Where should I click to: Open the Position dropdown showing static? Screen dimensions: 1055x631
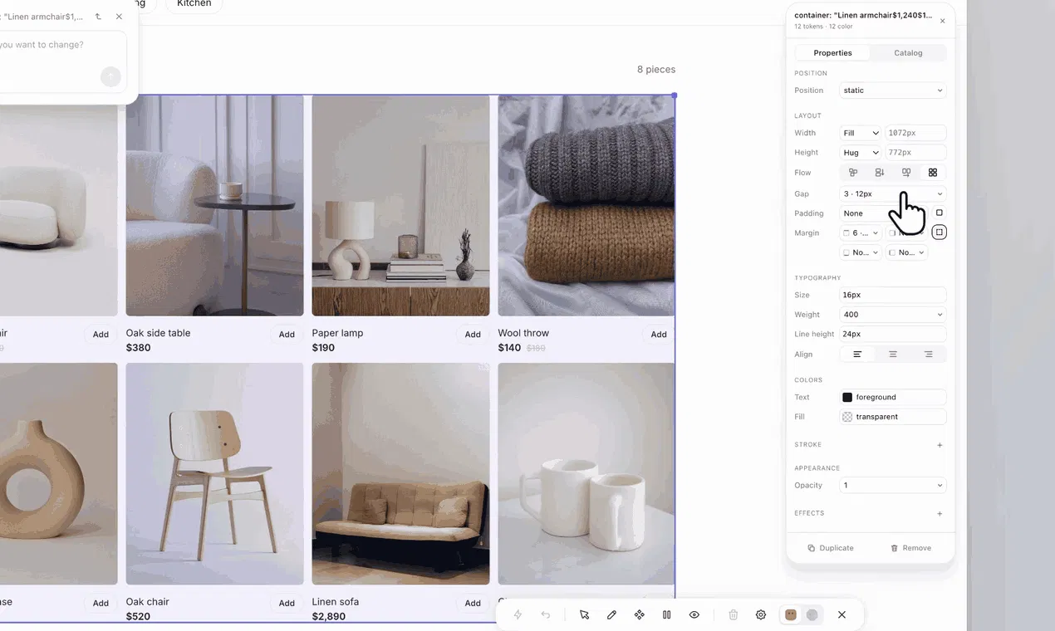click(x=893, y=90)
